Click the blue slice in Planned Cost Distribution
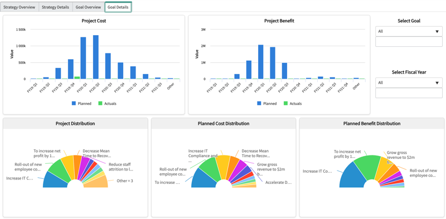This screenshot has width=446, height=219. (203, 179)
